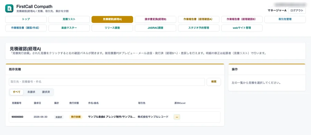Click the マネージャーA user label
Viewport: 311px width, 135px height.
tap(277, 11)
